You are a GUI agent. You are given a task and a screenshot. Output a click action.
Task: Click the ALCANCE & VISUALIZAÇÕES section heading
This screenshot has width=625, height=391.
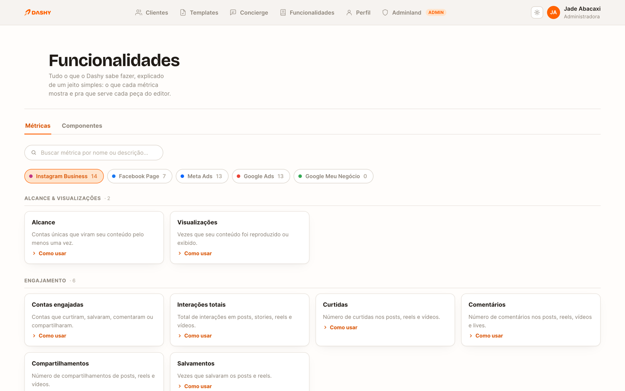pyautogui.click(x=62, y=198)
